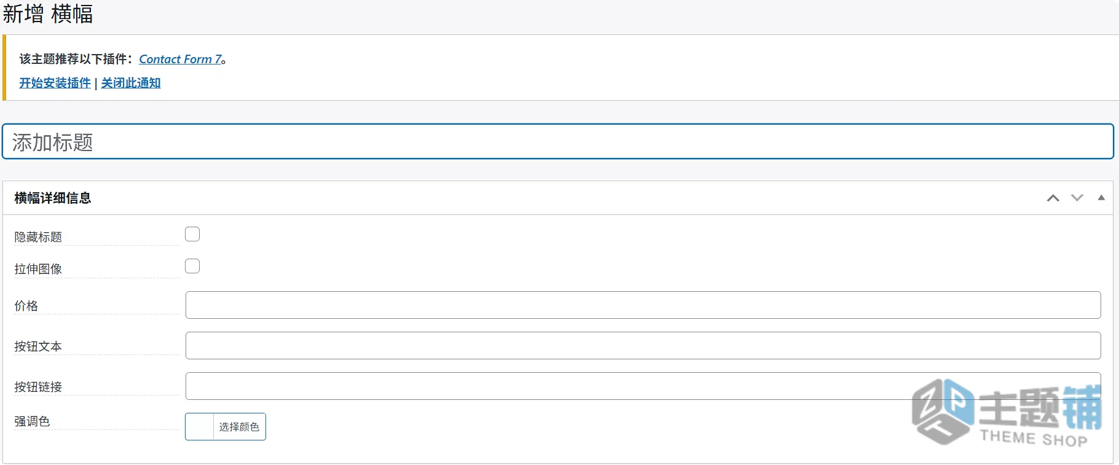The width and height of the screenshot is (1119, 465).
Task: Open the 选择颜色 color picker button
Action: 239,427
